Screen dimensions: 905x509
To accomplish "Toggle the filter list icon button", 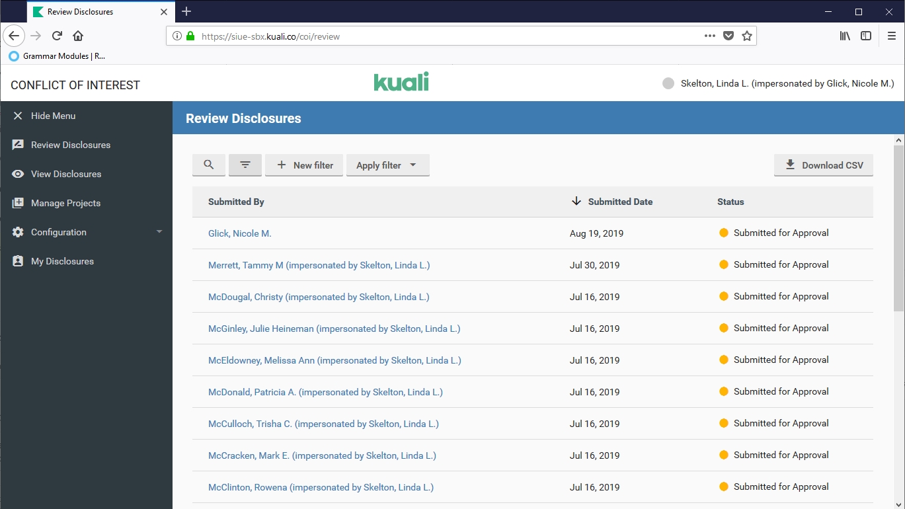I will click(245, 165).
